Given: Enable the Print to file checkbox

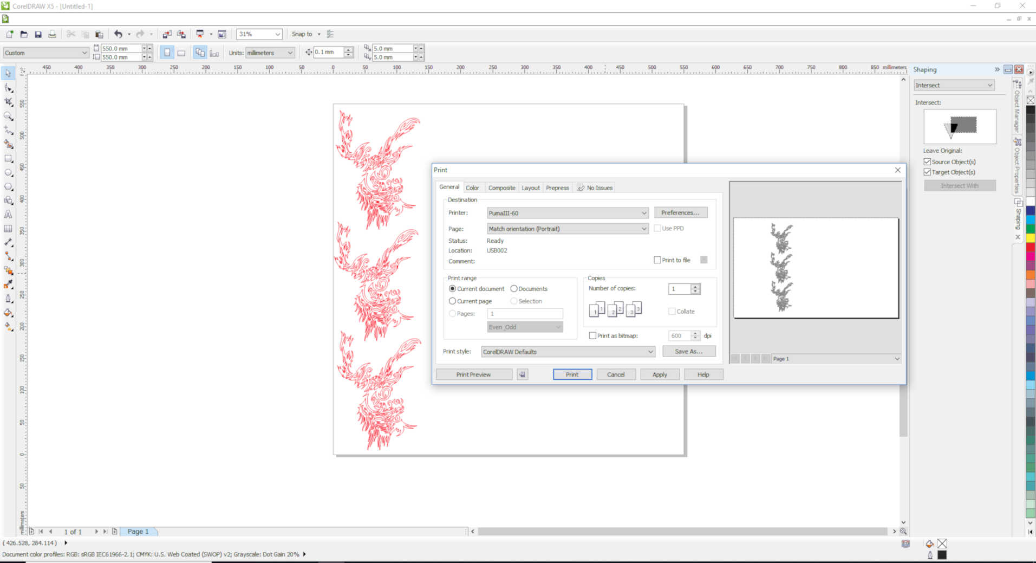Looking at the screenshot, I should (657, 260).
